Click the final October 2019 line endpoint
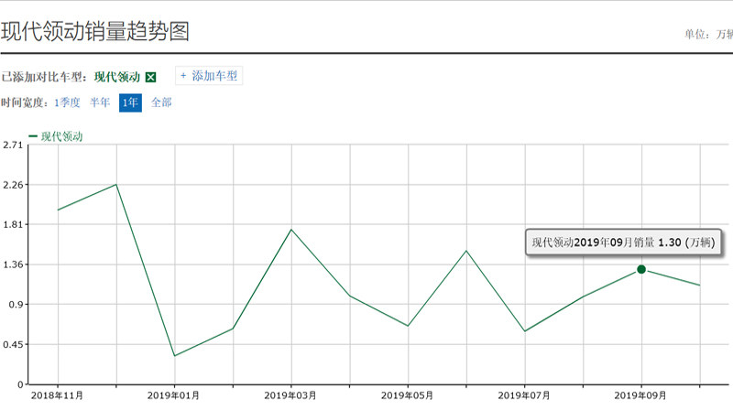This screenshot has width=733, height=410. [700, 286]
